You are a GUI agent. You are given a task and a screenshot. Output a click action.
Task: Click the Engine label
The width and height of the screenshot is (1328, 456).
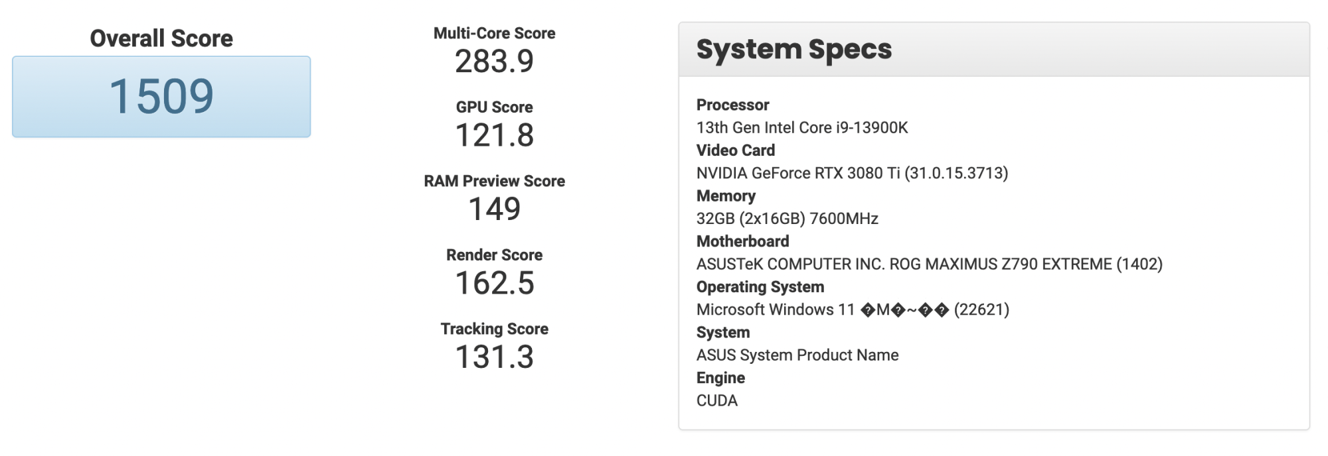click(x=720, y=378)
